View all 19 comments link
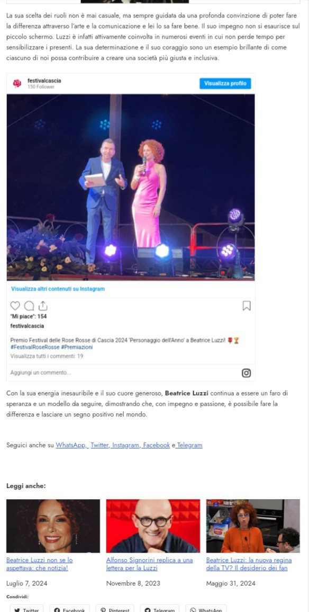This screenshot has width=309, height=612. click(x=47, y=356)
